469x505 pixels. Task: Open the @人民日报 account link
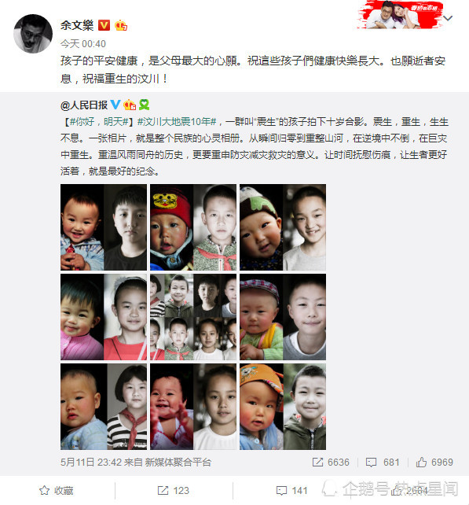(84, 105)
